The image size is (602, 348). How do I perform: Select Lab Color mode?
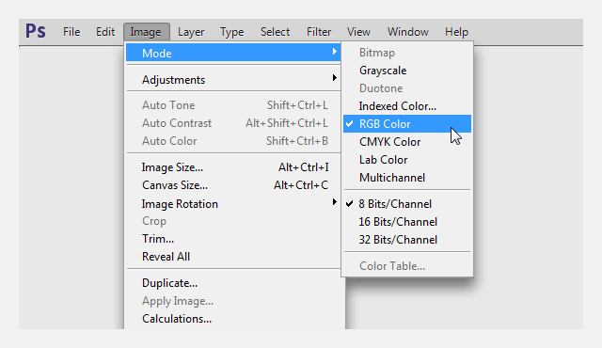[x=407, y=160]
